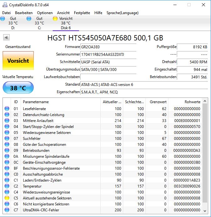
Task: Open the Ansicht menu
Action: click(63, 13)
